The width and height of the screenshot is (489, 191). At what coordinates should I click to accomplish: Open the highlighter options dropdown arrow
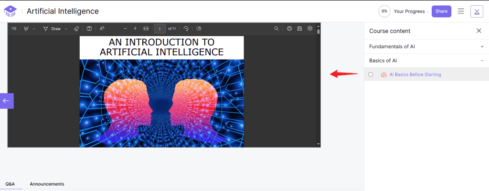coord(34,29)
